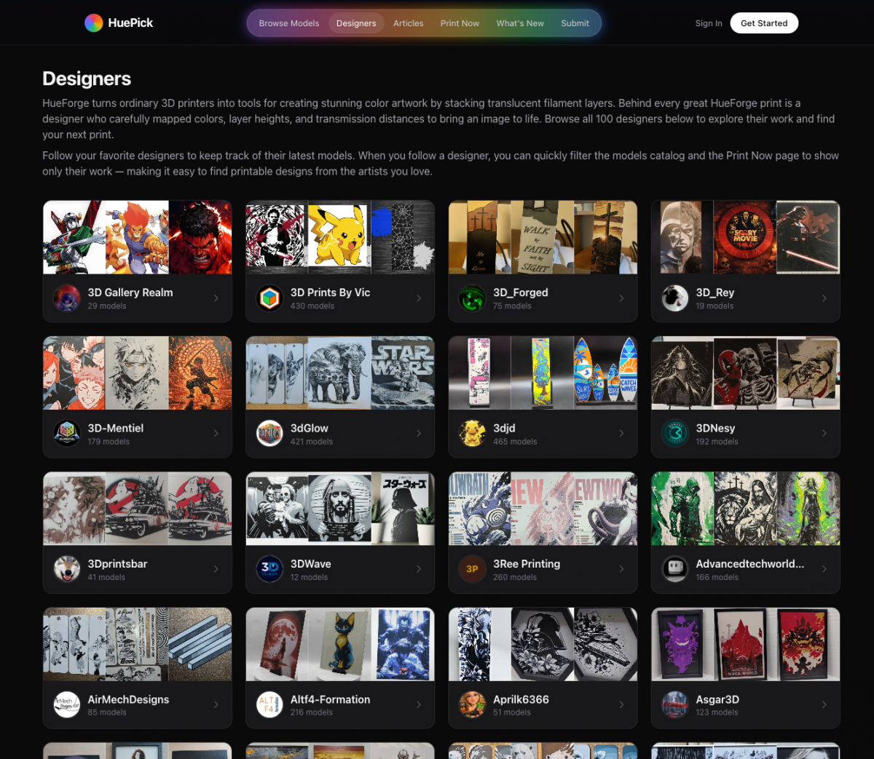Screen dimensions: 874x759
Task: Click the '430 models' count text
Action: click(x=312, y=306)
